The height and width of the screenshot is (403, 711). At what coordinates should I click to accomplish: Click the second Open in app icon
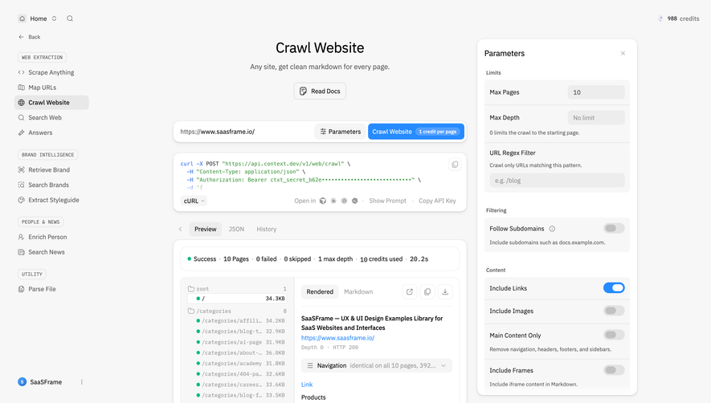tap(333, 201)
